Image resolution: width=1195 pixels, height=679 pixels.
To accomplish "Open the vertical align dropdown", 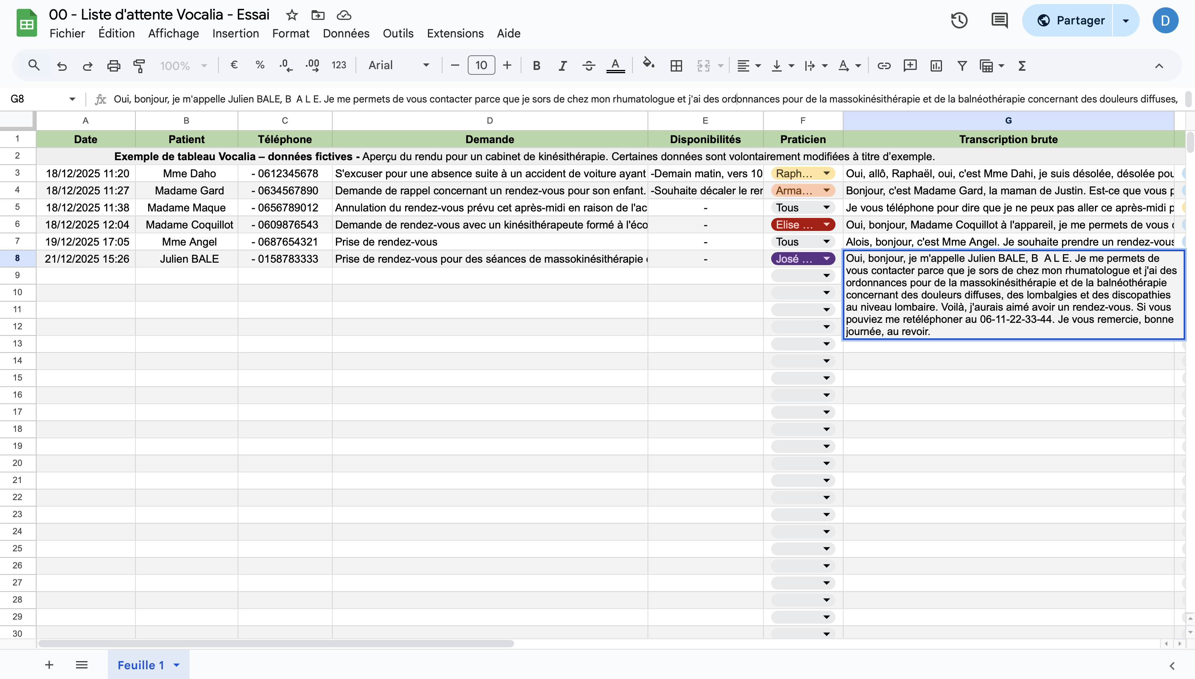I will click(782, 66).
